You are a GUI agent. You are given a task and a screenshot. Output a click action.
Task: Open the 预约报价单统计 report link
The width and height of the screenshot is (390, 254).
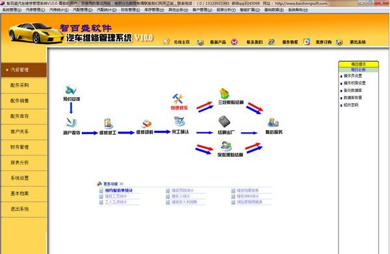tap(119, 190)
